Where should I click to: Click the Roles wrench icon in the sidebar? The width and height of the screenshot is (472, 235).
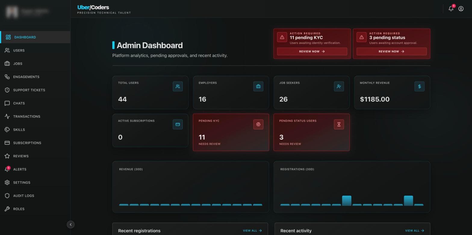(7, 209)
